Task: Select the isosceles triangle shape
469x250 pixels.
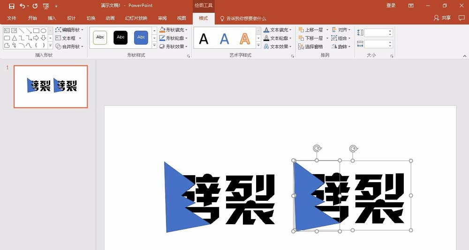Action: pos(14,38)
